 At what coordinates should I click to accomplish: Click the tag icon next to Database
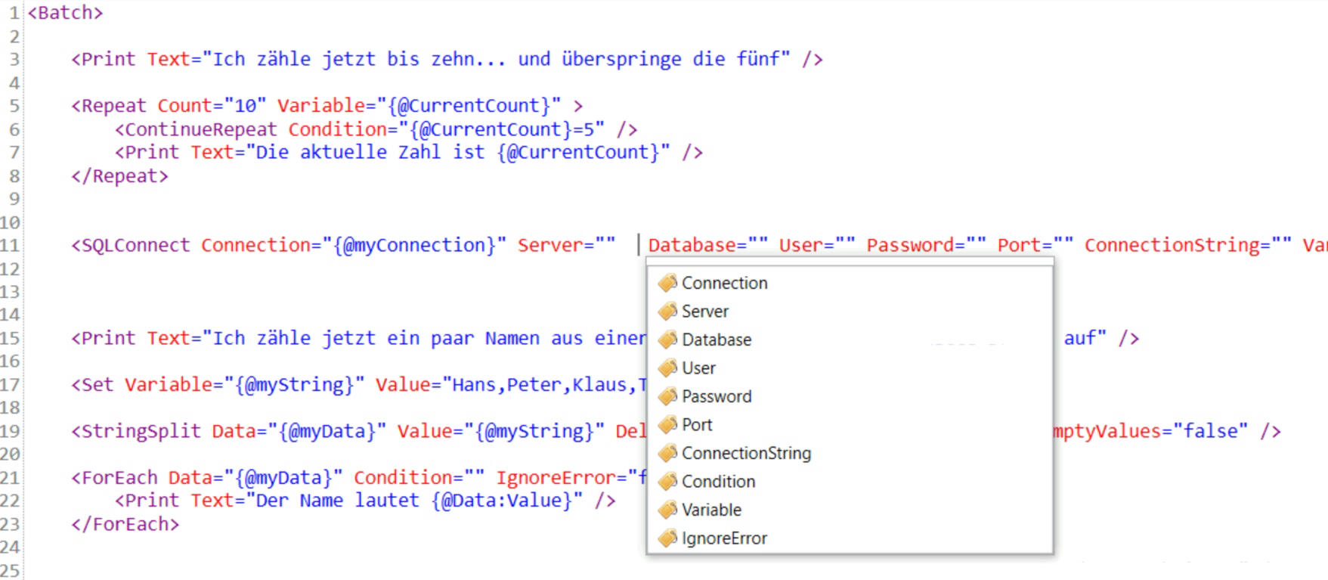pyautogui.click(x=667, y=340)
